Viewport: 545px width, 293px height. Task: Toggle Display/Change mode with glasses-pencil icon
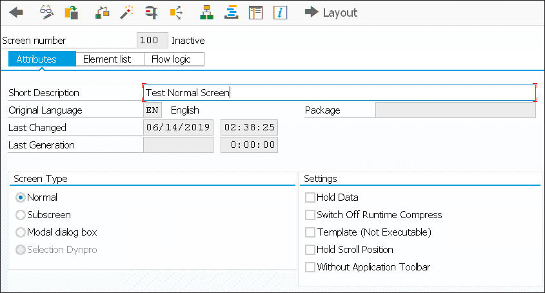[x=46, y=12]
